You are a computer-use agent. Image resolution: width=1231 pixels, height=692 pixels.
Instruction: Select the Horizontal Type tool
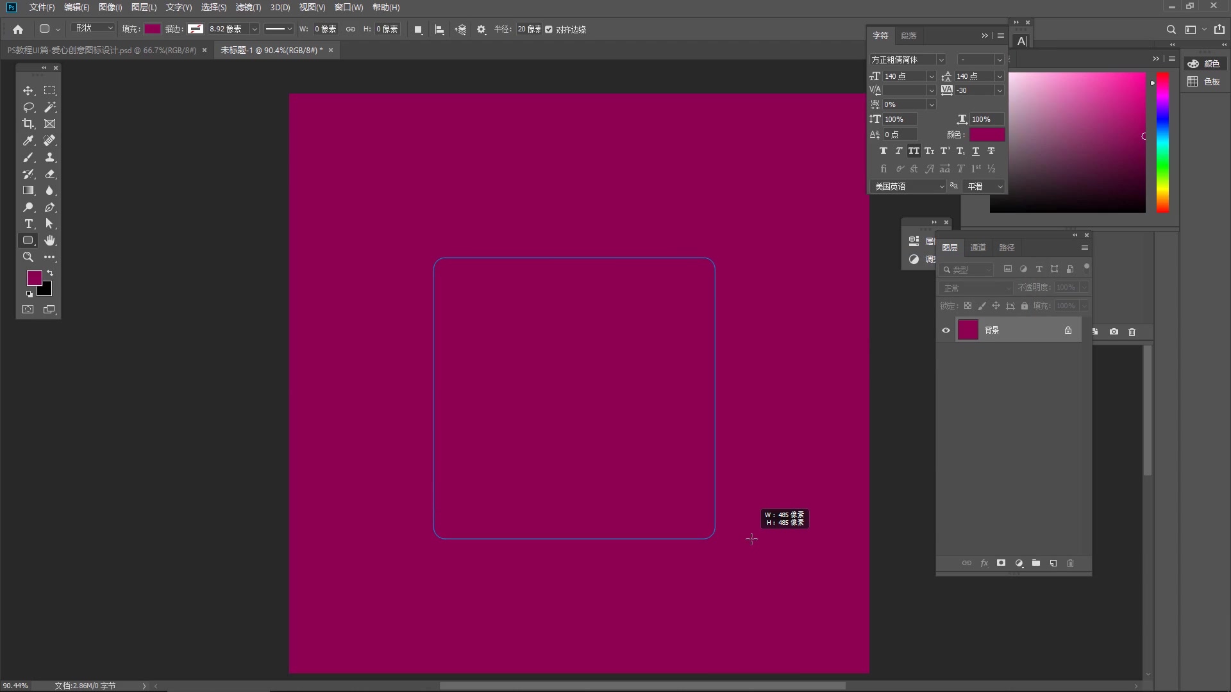[x=28, y=224]
